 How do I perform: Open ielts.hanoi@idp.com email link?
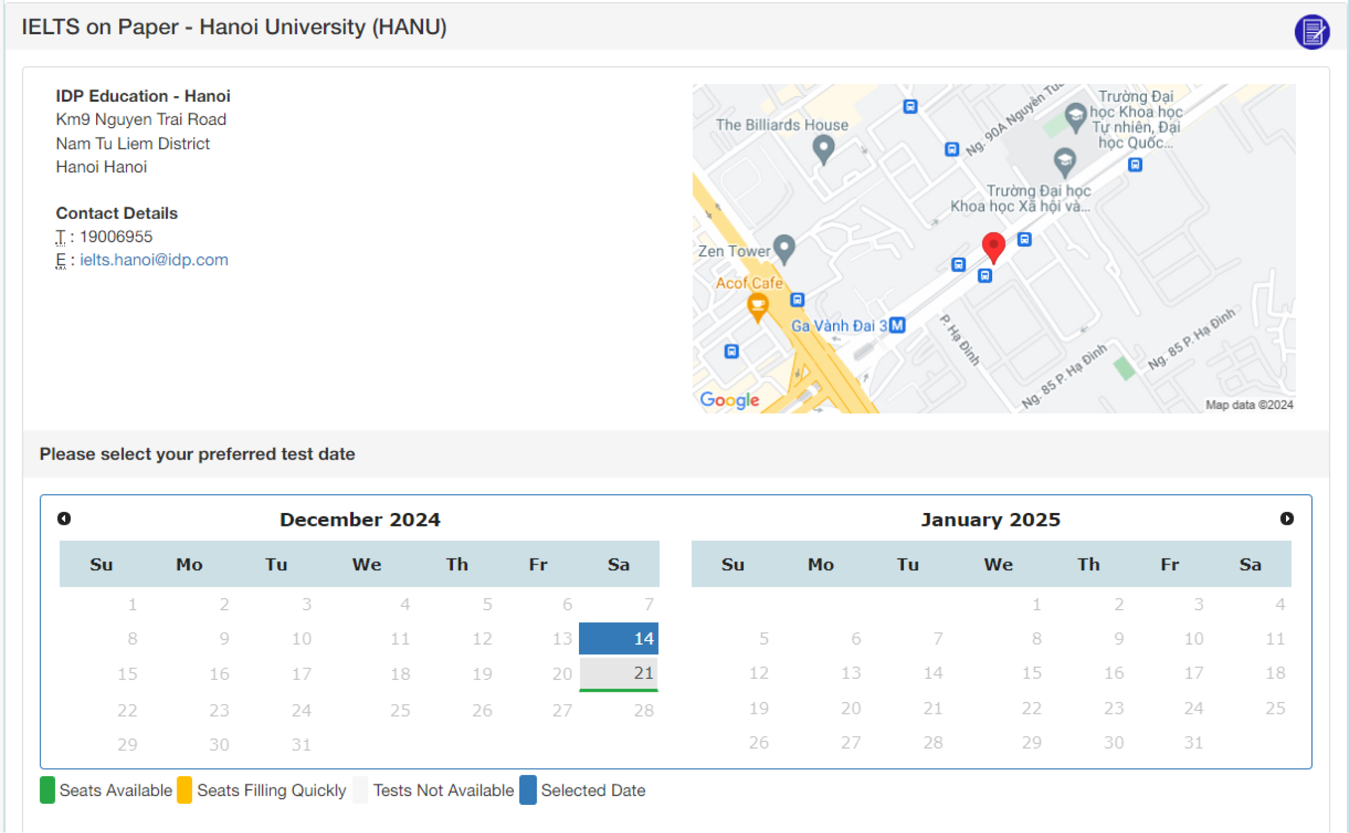pyautogui.click(x=153, y=260)
